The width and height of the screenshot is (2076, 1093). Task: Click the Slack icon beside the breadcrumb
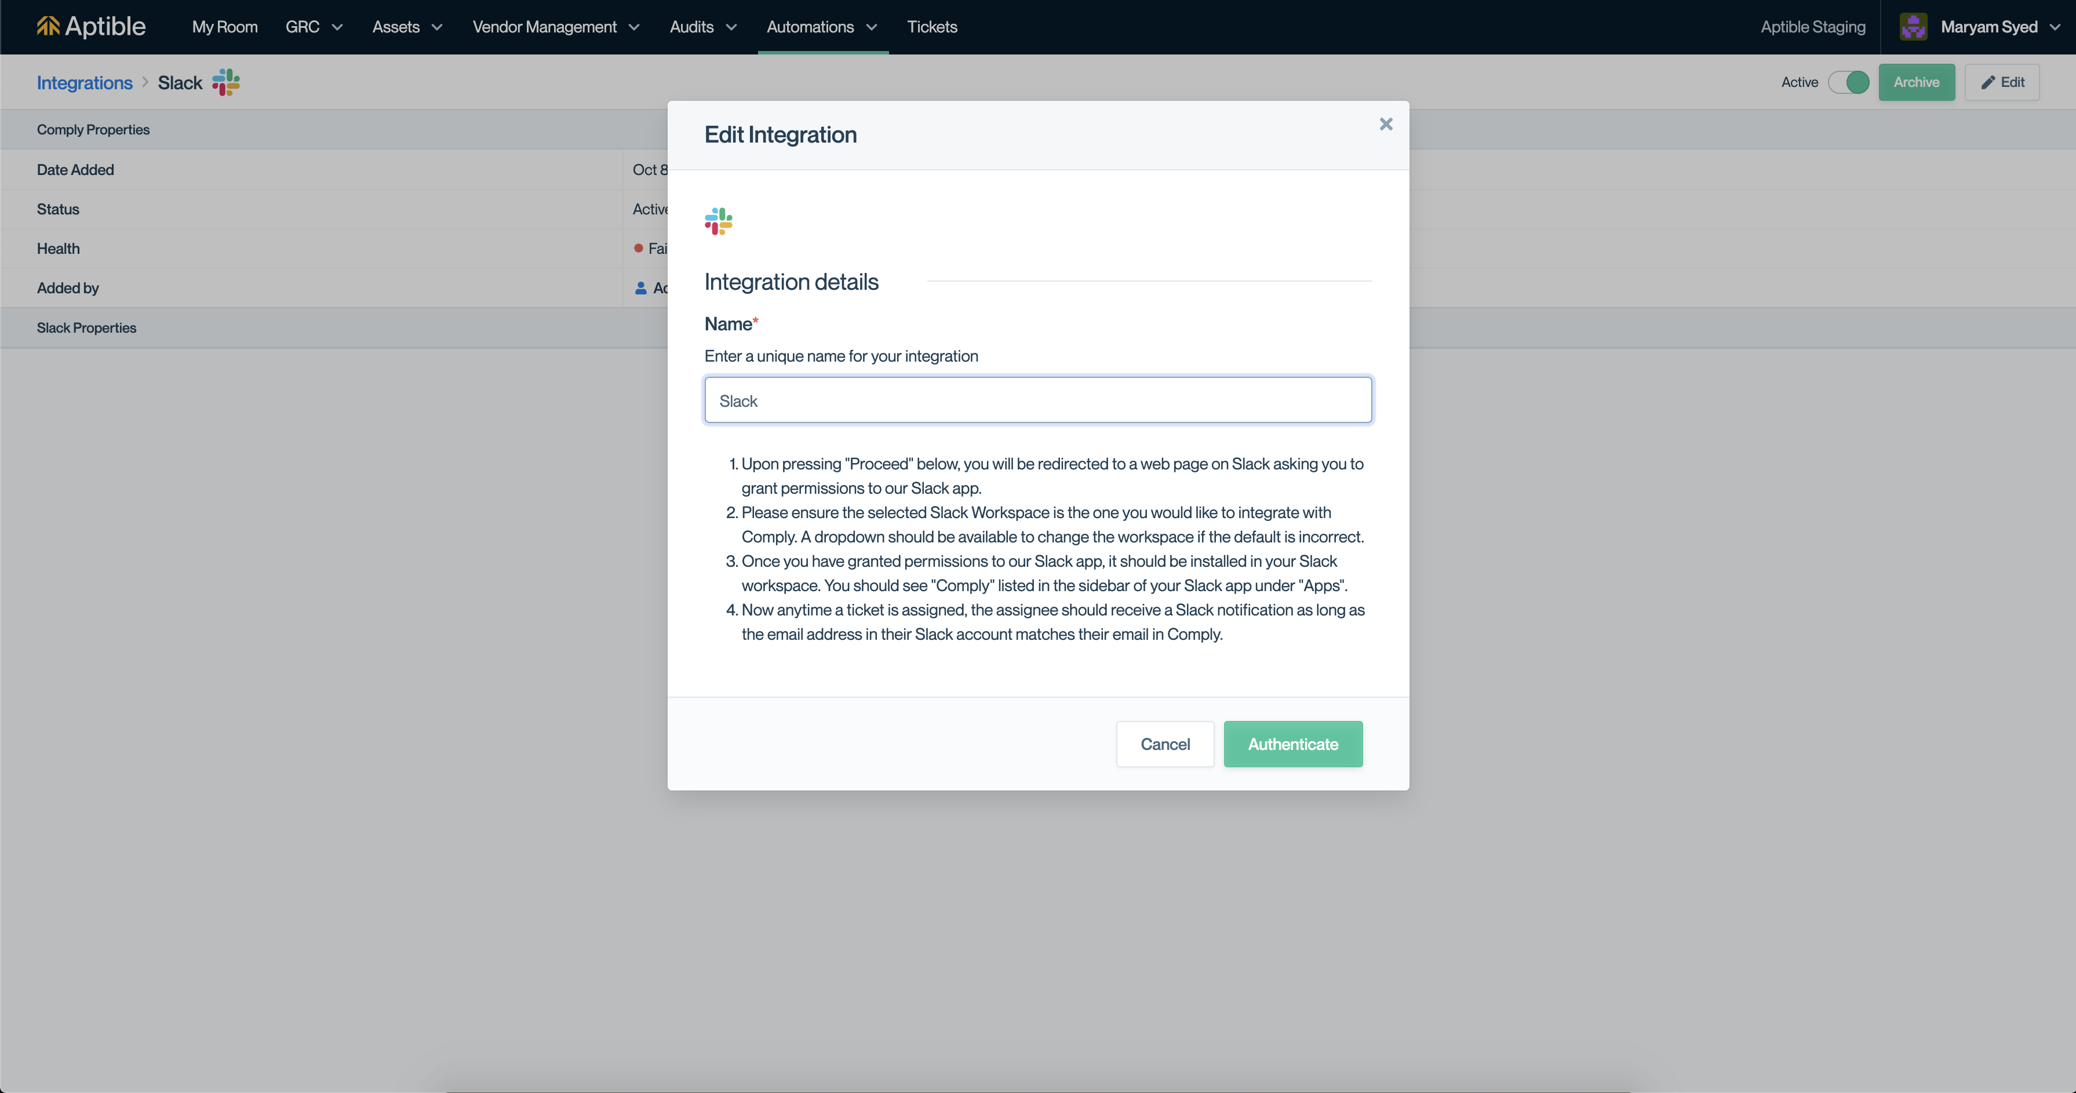[x=225, y=82]
